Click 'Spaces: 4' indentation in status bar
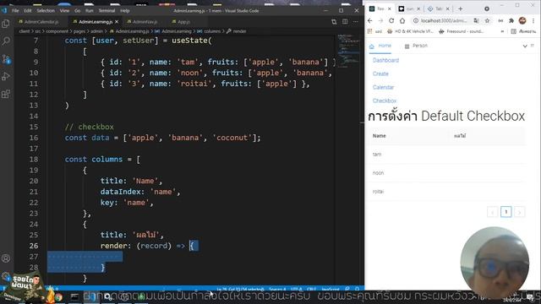This screenshot has width=541, height=304. pos(277,289)
